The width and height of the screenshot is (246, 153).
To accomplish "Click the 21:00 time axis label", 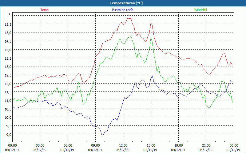I will pyautogui.click(x=206, y=146).
